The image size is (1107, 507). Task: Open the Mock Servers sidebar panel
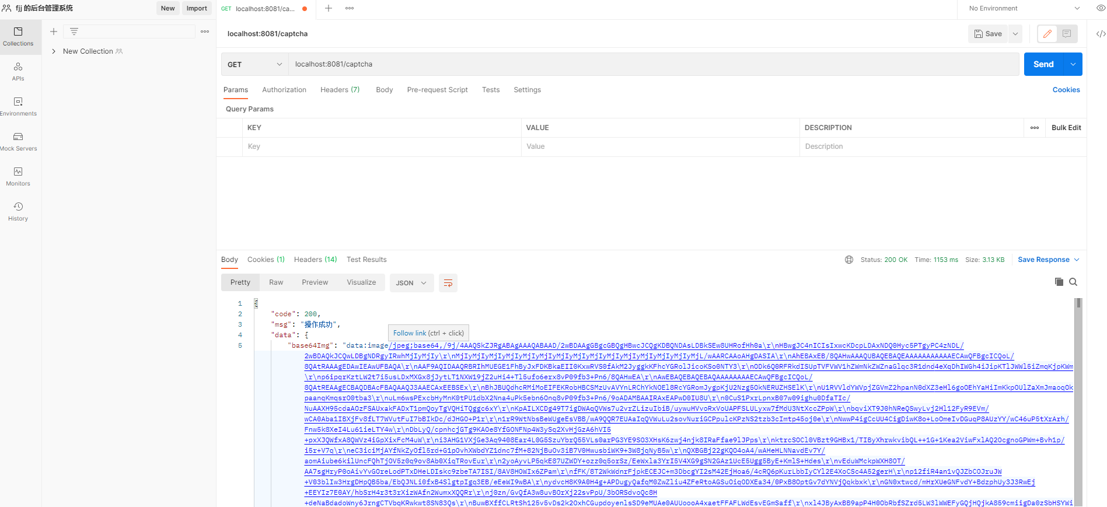(18, 142)
